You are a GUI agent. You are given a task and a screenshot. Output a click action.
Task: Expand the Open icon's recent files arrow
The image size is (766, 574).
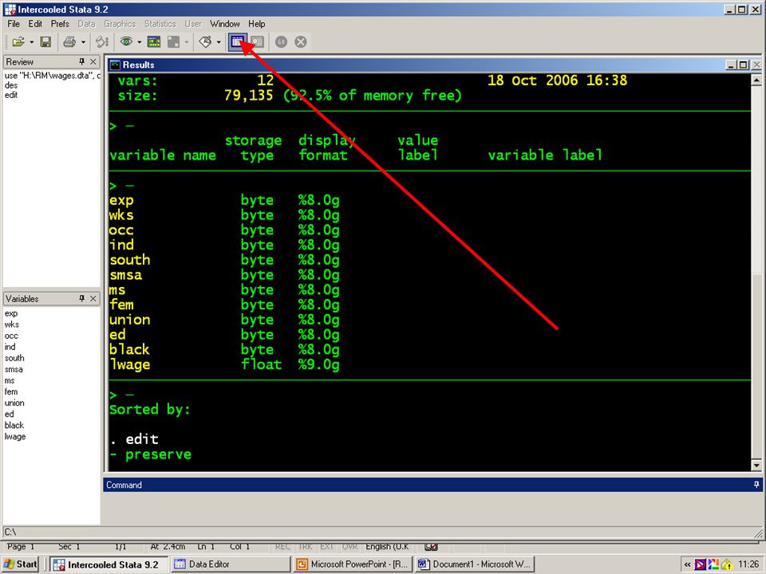32,42
